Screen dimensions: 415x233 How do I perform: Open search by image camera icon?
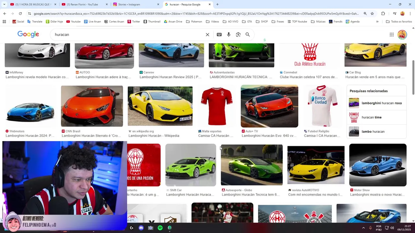pos(238,35)
